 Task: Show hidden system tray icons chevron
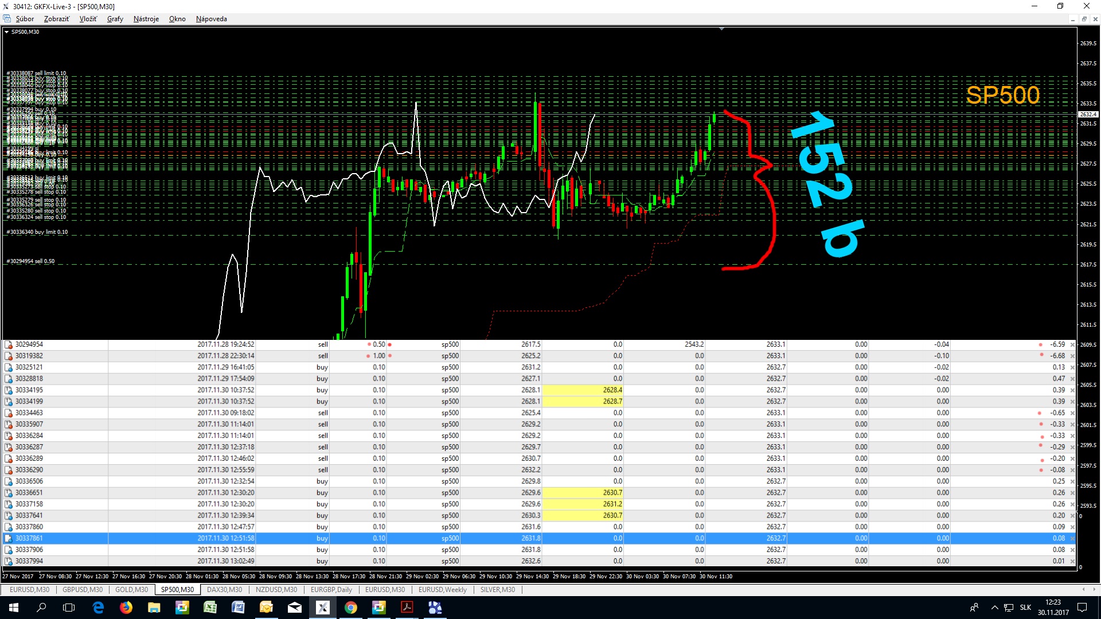point(994,608)
